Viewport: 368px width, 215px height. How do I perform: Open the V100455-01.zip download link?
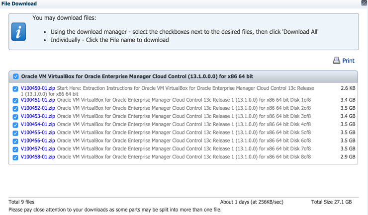coord(38,133)
